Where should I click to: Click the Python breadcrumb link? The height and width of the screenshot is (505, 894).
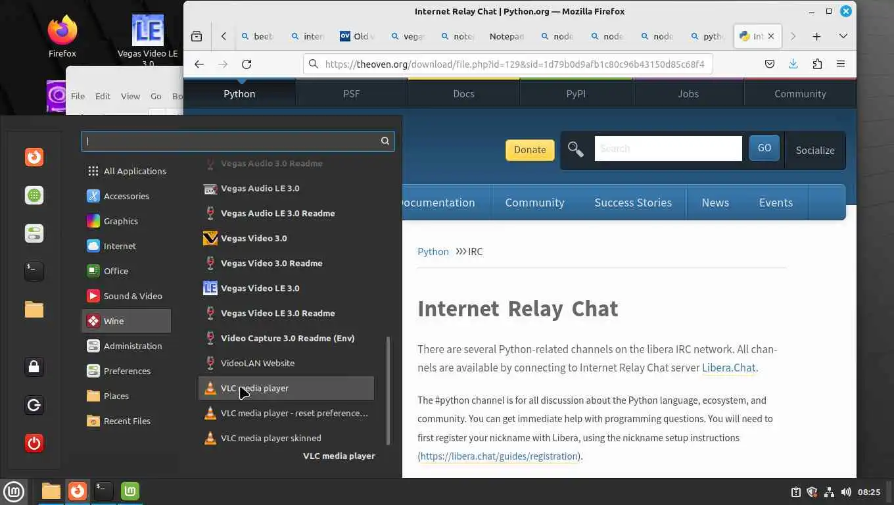[433, 251]
